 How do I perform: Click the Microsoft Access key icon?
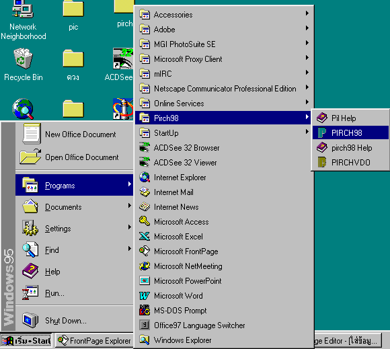pyautogui.click(x=145, y=222)
